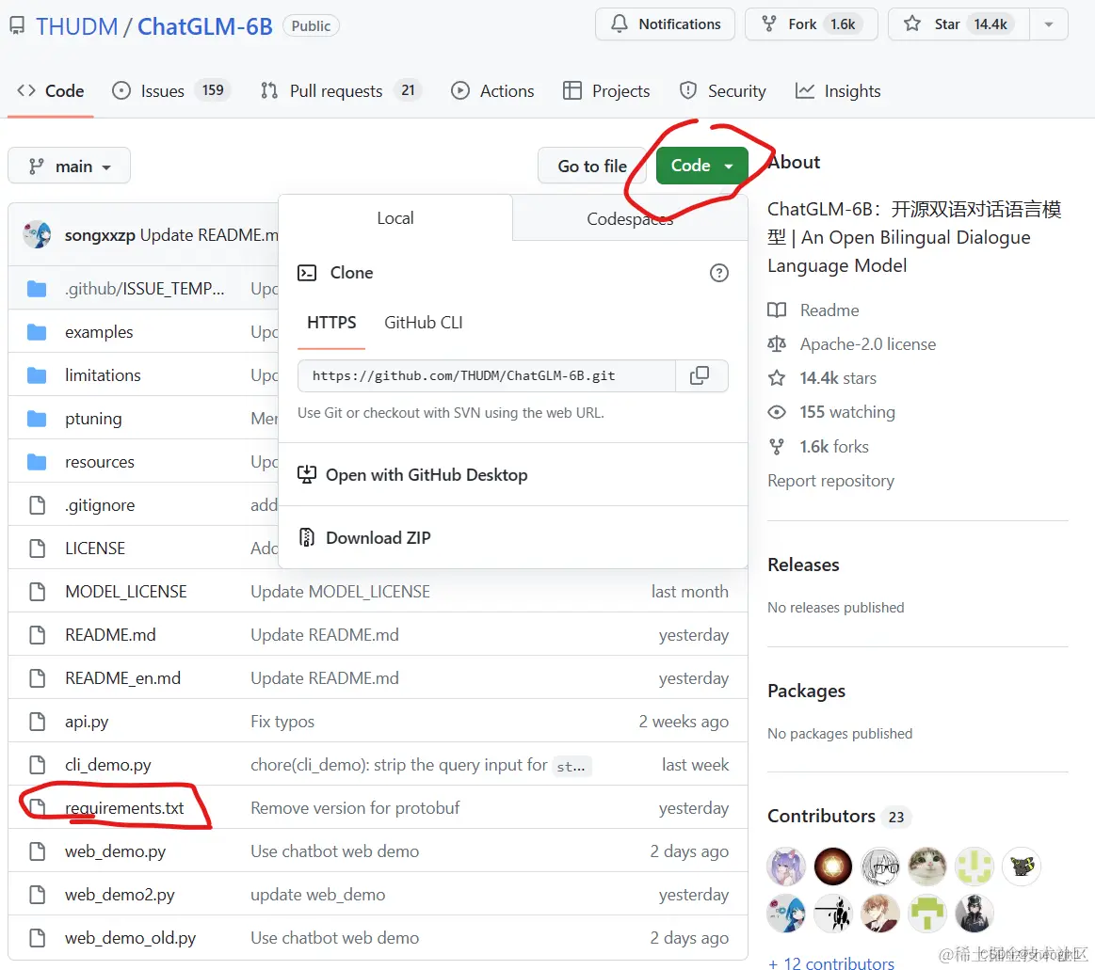The image size is (1095, 970).
Task: Open the Releases section heading
Action: (x=804, y=565)
